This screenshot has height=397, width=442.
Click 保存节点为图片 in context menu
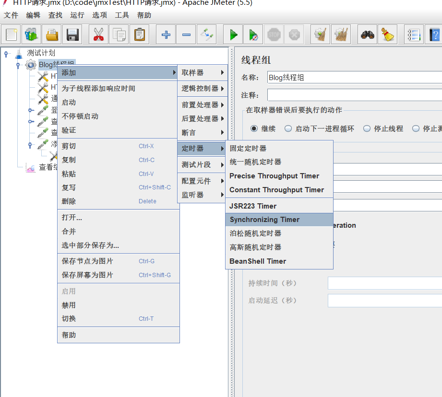119,261
